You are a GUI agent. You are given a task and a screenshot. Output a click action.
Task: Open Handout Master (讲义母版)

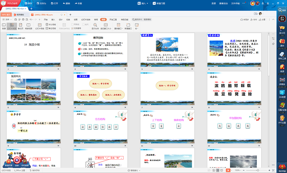[x=51, y=24]
